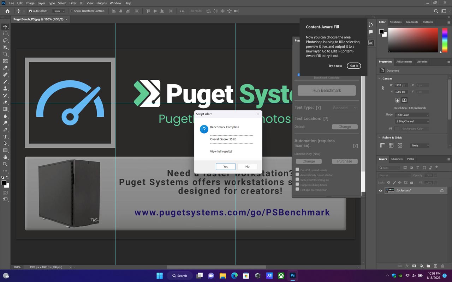This screenshot has width=452, height=282.
Task: Click Got it on Content-Aware Fill tip
Action: tap(354, 66)
